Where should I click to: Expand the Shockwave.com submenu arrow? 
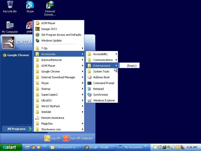pyautogui.click(x=83, y=129)
